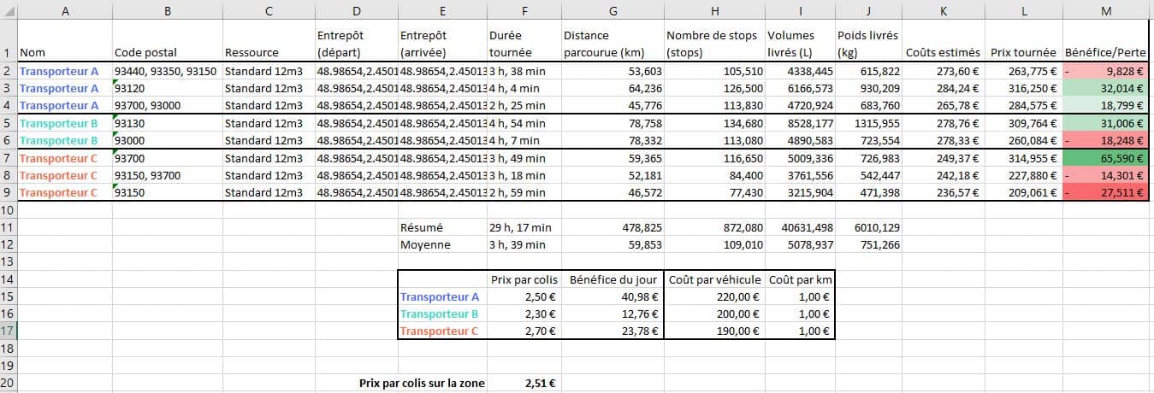Select distance cell '78,758'

[x=612, y=123]
